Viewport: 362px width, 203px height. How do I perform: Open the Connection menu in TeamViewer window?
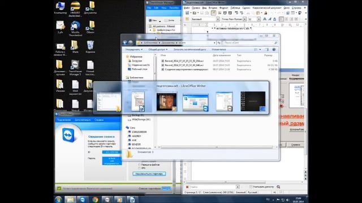64,120
